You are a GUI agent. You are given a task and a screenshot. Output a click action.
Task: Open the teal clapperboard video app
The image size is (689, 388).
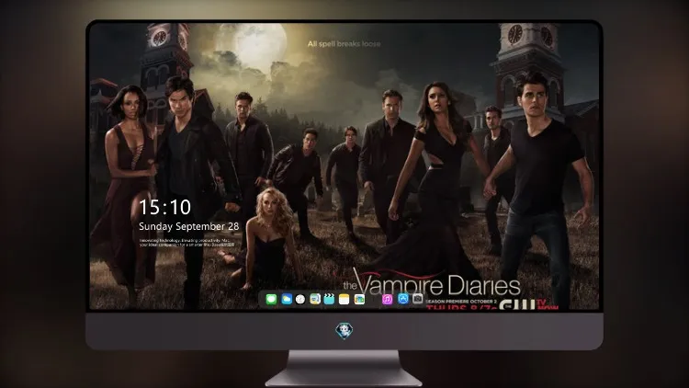point(329,300)
